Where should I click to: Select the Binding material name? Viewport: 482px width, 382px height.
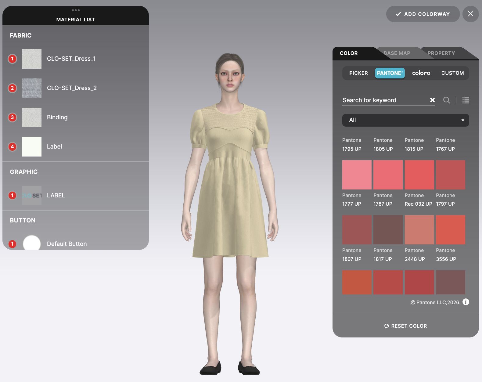click(x=57, y=117)
